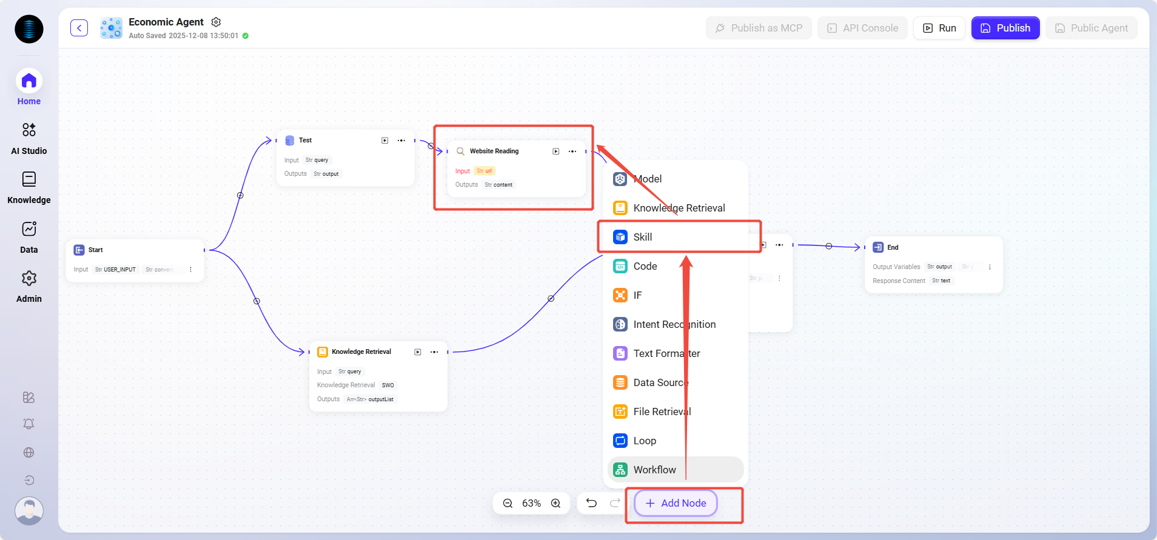Click the back arrow button

coord(79,28)
